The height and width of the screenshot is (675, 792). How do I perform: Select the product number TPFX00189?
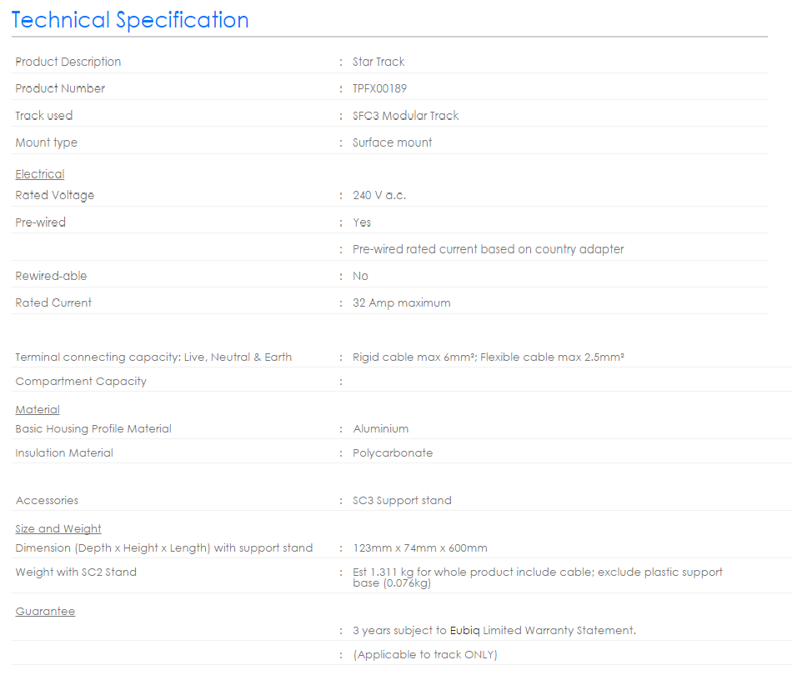click(379, 88)
